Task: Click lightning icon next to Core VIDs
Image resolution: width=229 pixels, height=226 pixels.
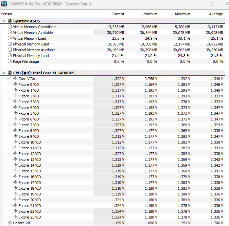Action: click(15, 78)
